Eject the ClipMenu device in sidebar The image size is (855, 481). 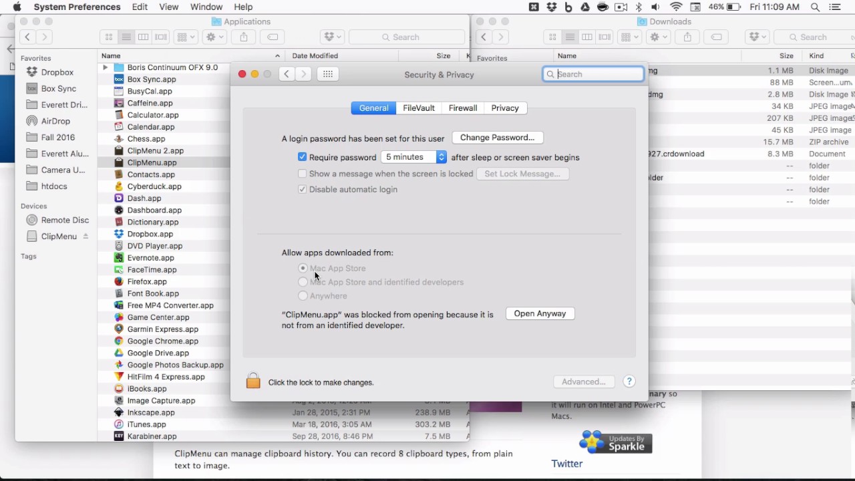point(85,236)
